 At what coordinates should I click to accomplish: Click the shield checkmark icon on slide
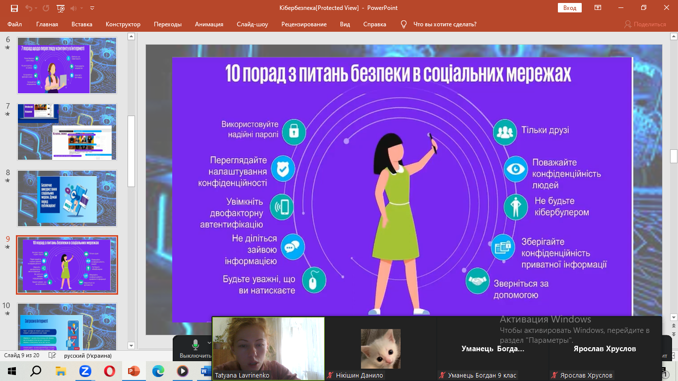point(283,169)
